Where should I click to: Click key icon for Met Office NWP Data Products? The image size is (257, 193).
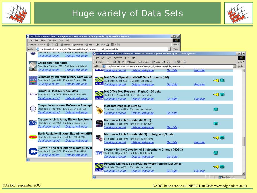[216, 80]
